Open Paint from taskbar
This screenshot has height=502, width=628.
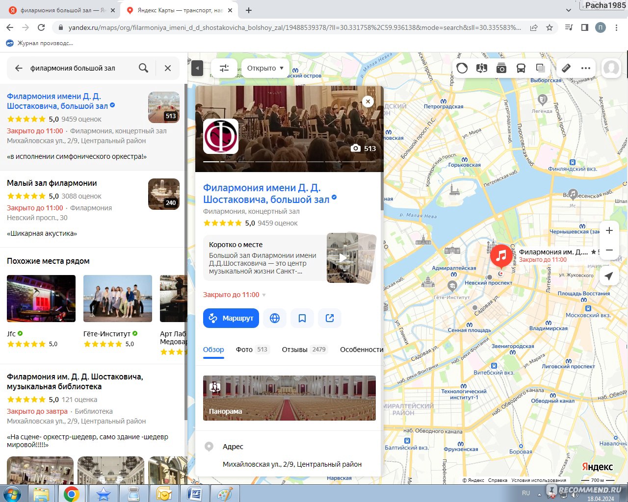(x=225, y=494)
